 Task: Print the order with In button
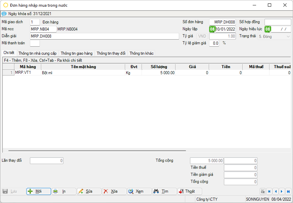64,191
